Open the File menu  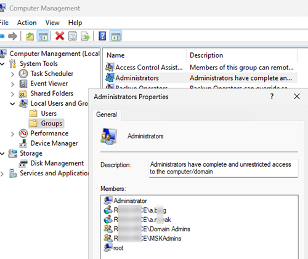click(4, 23)
